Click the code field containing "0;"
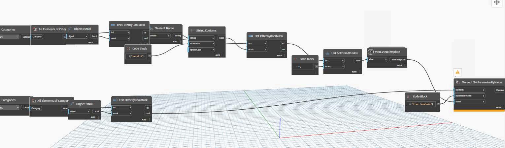505x148 pixels. click(304, 66)
